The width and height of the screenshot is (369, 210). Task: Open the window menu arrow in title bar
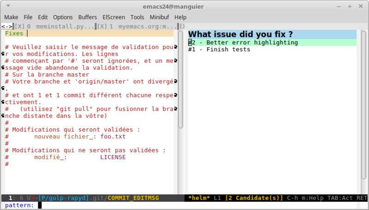pos(8,6)
